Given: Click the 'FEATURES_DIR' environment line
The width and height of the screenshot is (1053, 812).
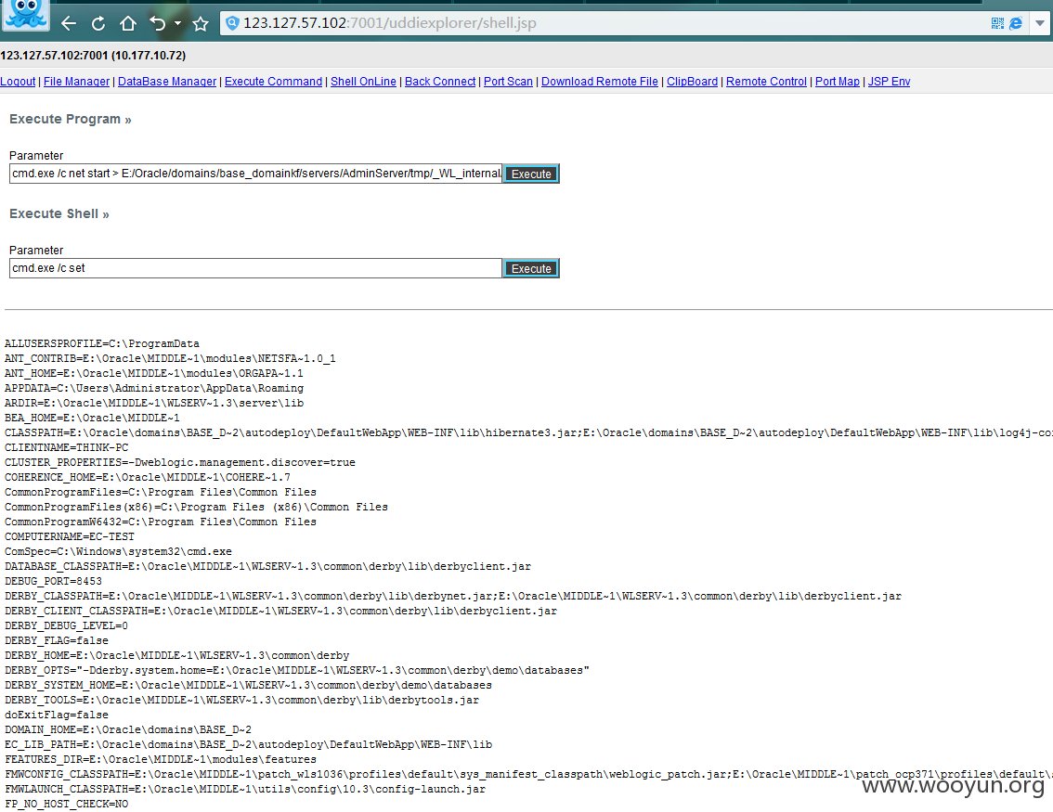Looking at the screenshot, I should coord(161,760).
